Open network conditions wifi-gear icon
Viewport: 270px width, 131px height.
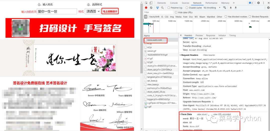pos(224,8)
